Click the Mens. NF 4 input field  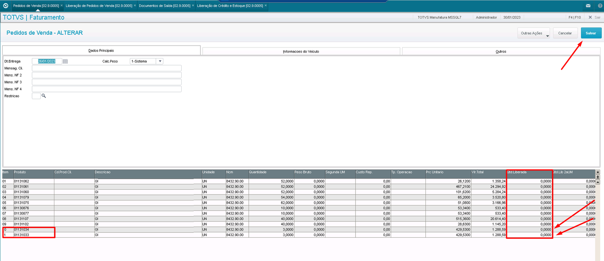(x=106, y=89)
